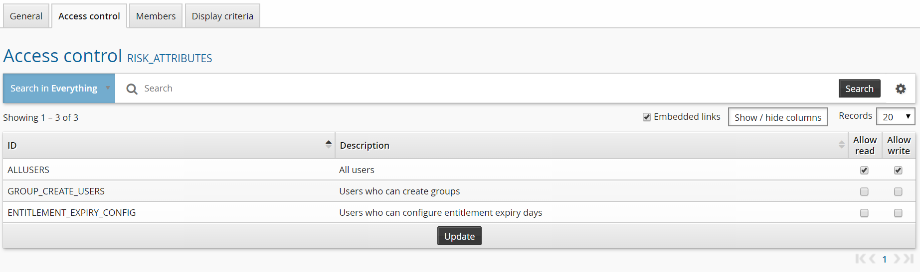Screen dimensions: 920x272
Task: Open the Search in Everything dropdown
Action: pyautogui.click(x=59, y=89)
